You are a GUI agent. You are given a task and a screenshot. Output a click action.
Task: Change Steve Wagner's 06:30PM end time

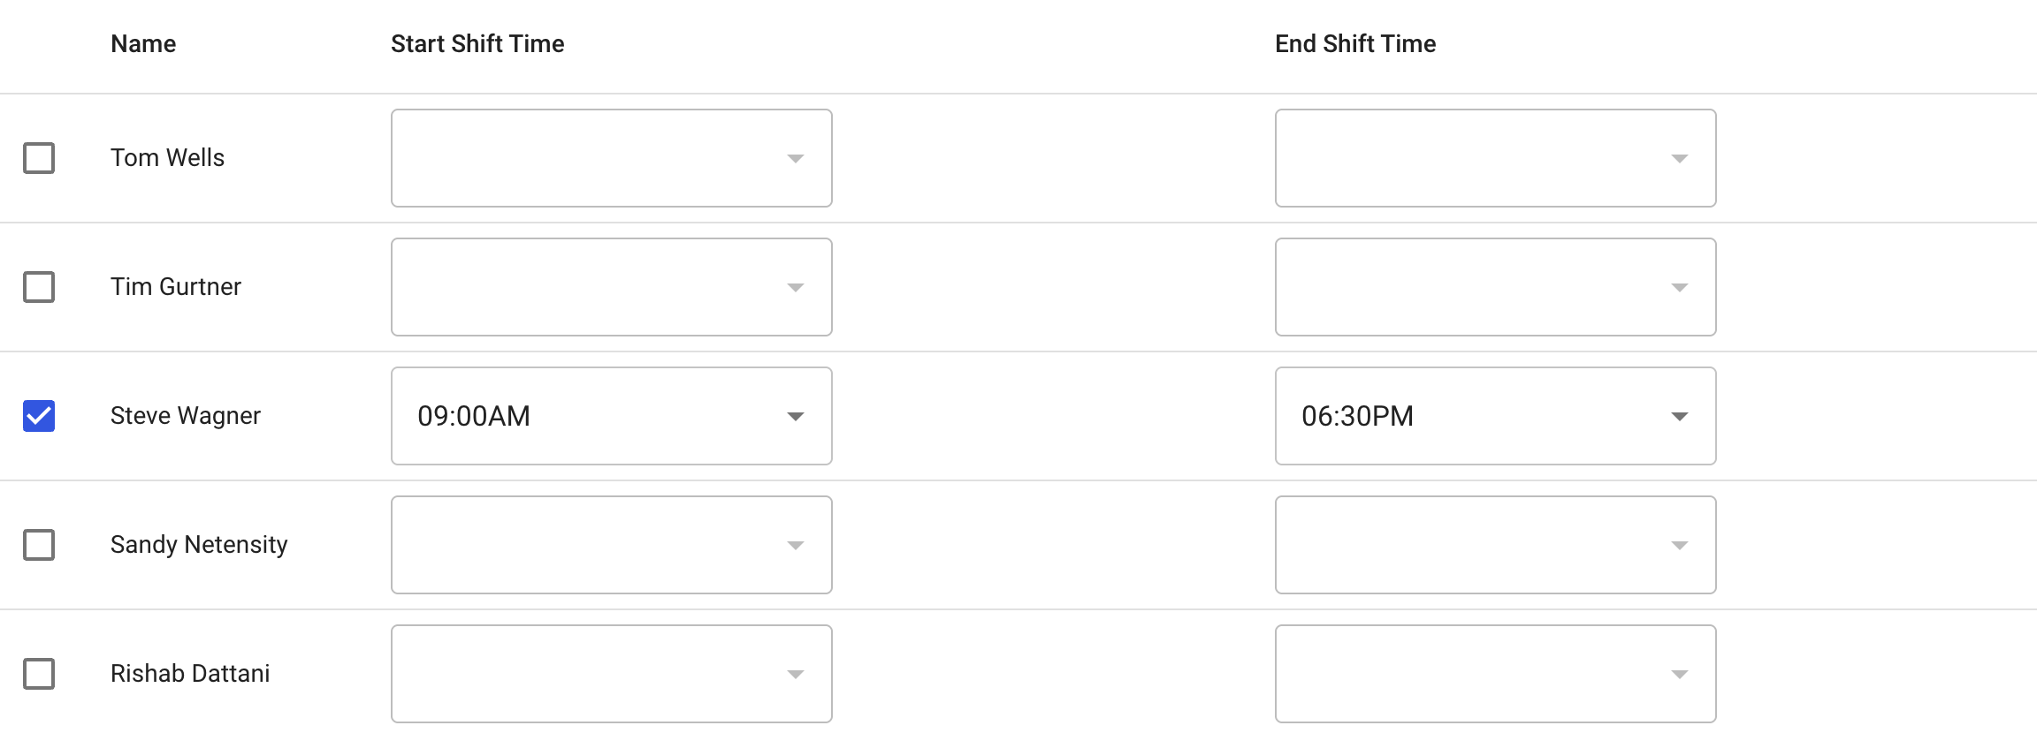(x=1495, y=416)
